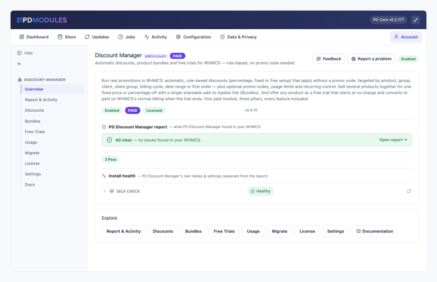Click the Licensed badge
The height and width of the screenshot is (282, 437).
click(154, 110)
